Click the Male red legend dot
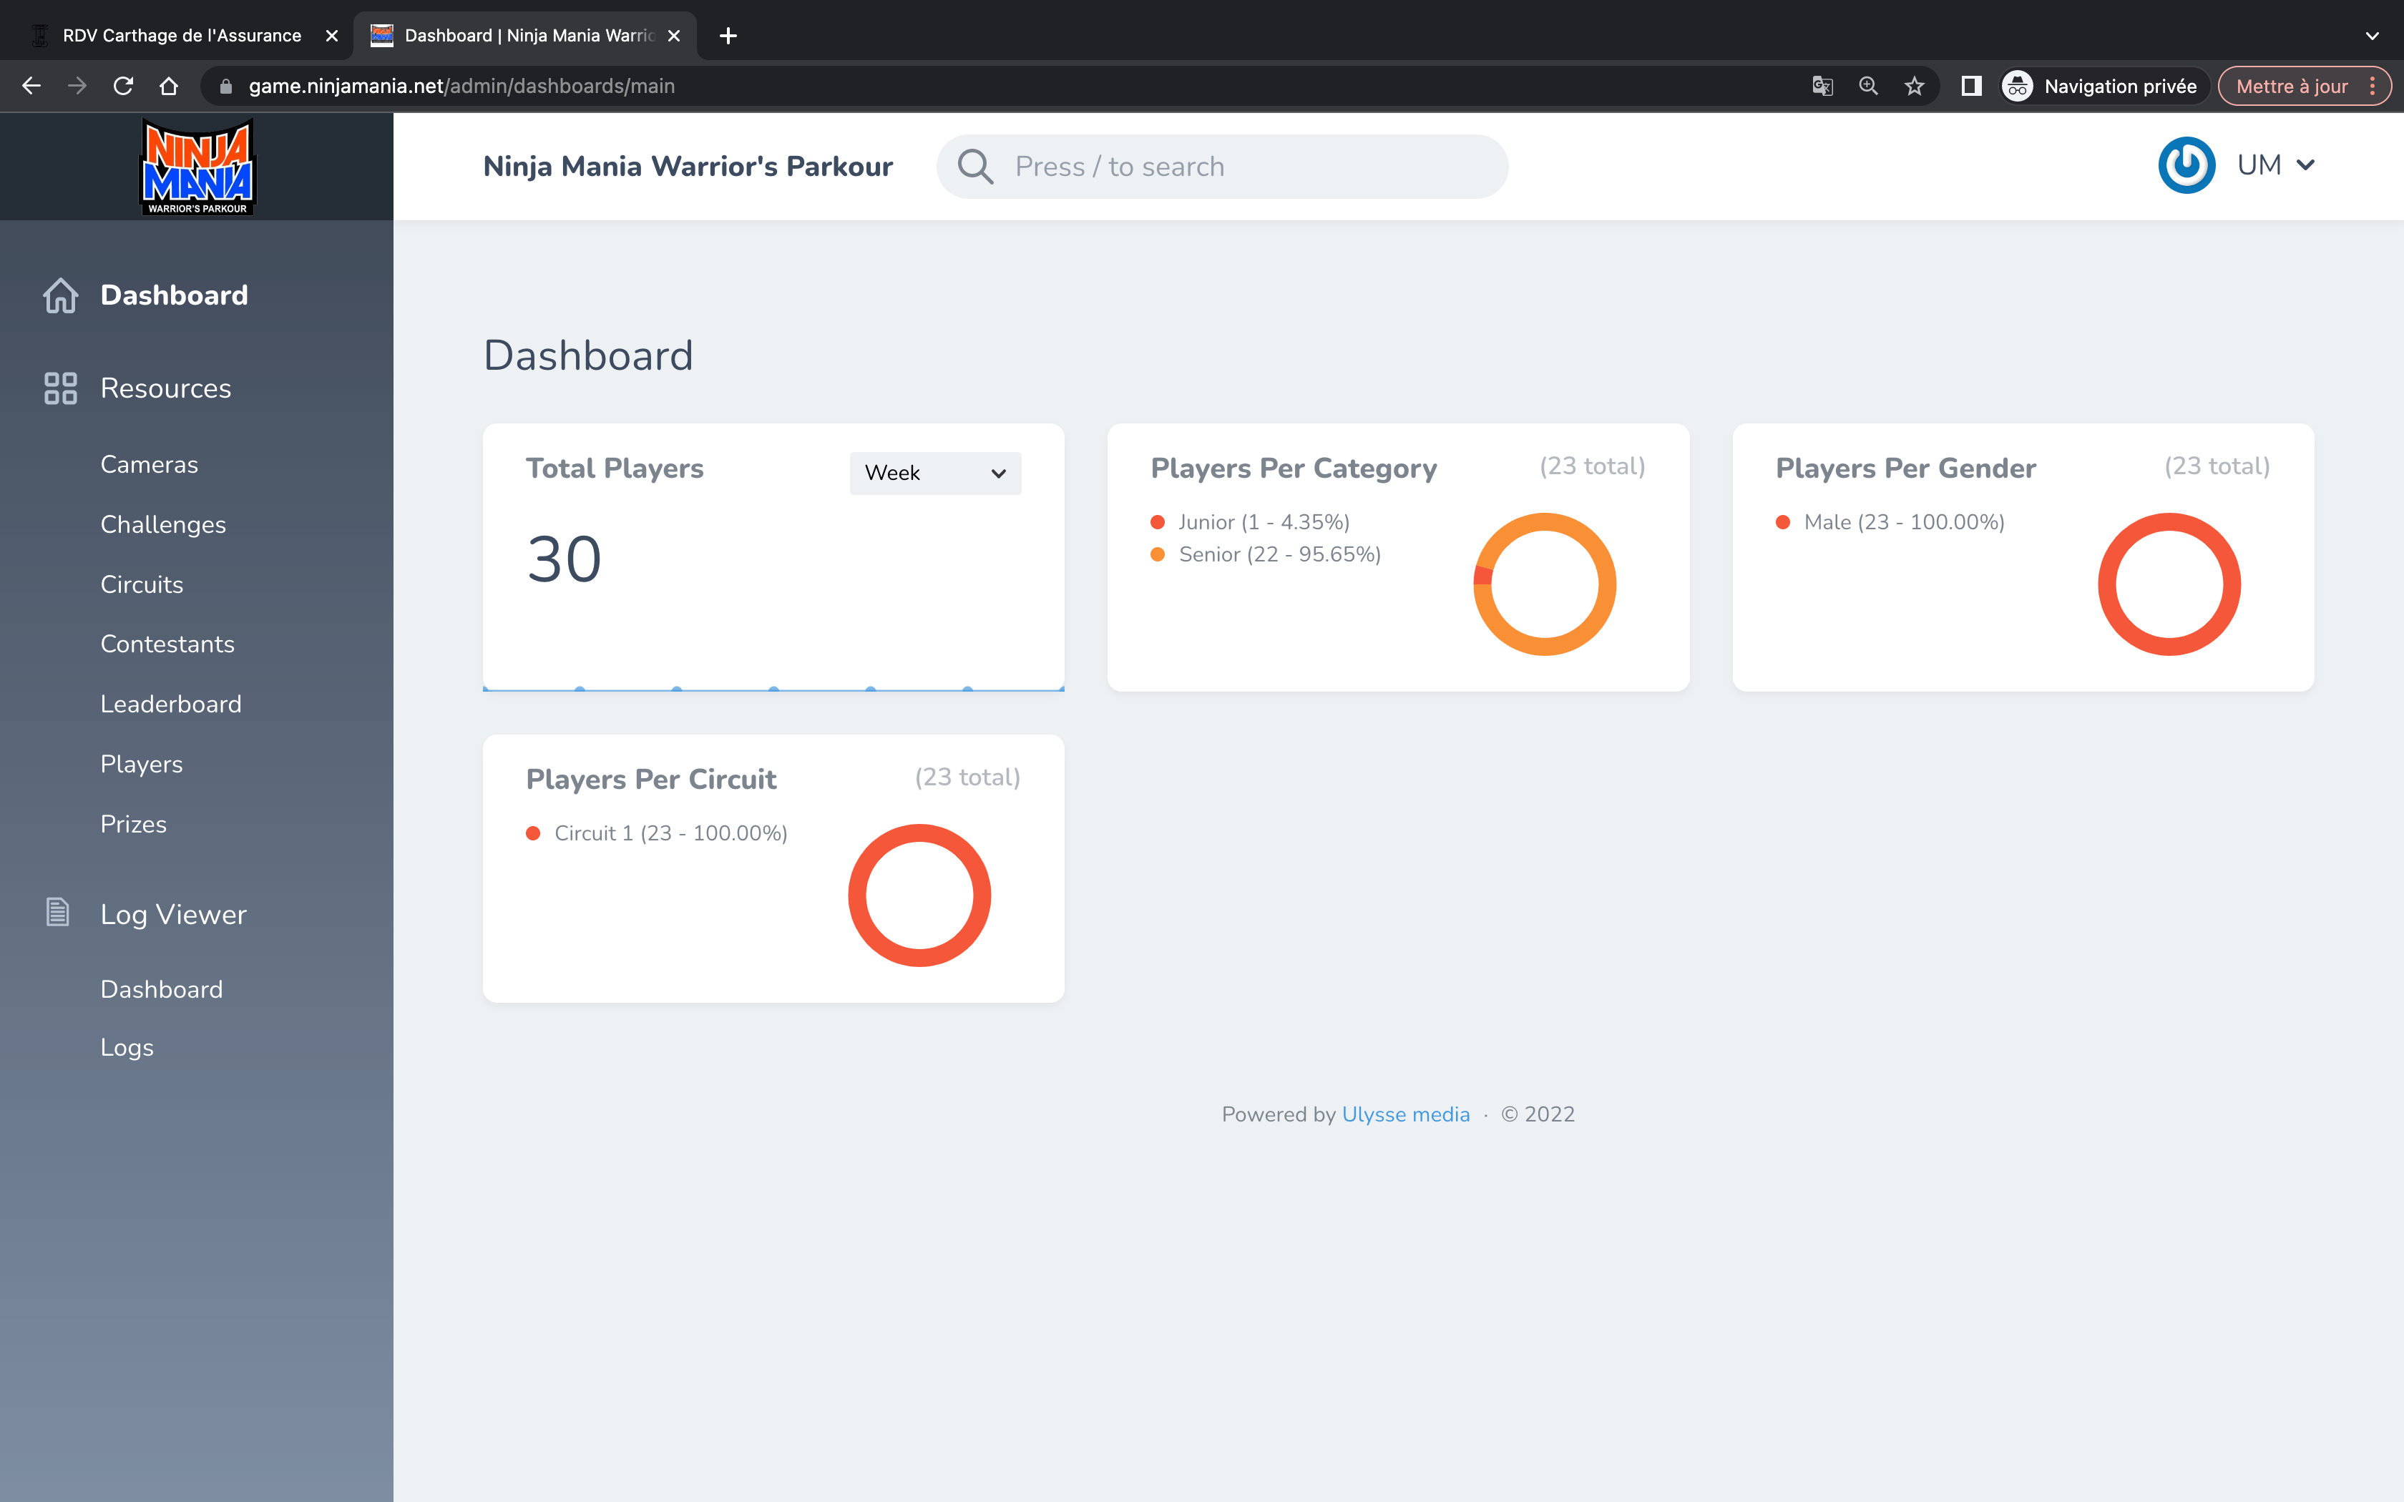The height and width of the screenshot is (1502, 2404). coord(1783,523)
